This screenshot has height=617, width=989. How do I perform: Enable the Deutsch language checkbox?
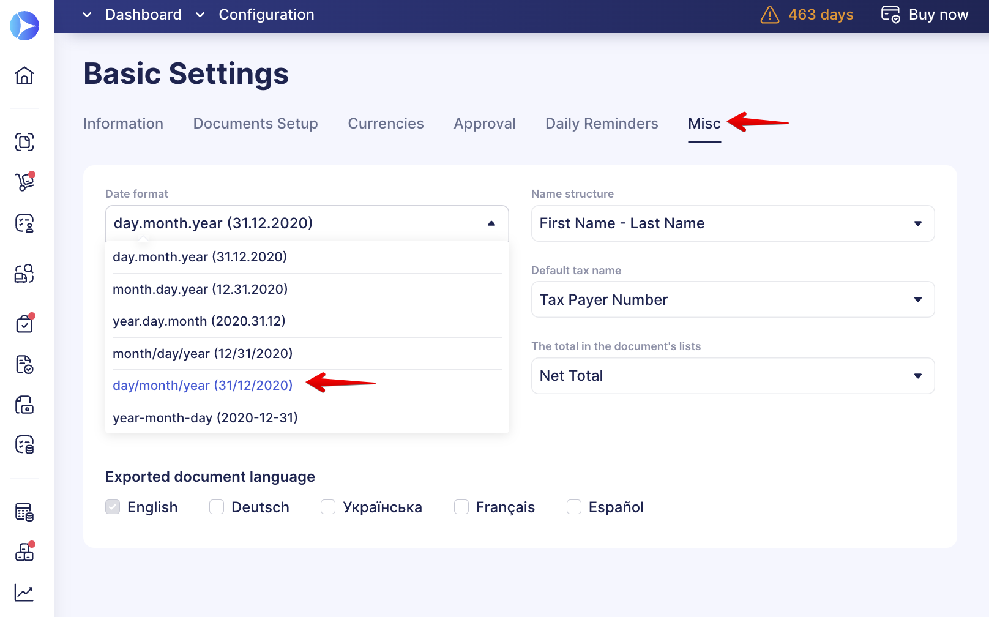coord(217,507)
